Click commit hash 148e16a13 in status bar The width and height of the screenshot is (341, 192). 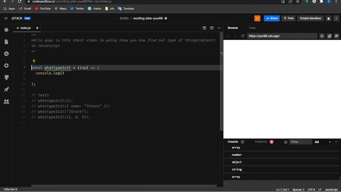[x=10, y=189]
